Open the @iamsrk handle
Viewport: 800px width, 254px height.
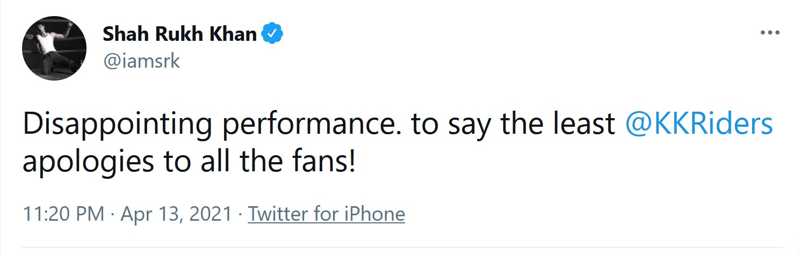(x=141, y=61)
